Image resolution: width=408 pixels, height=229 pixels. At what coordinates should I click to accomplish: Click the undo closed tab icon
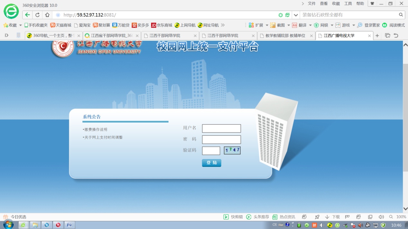click(x=396, y=36)
